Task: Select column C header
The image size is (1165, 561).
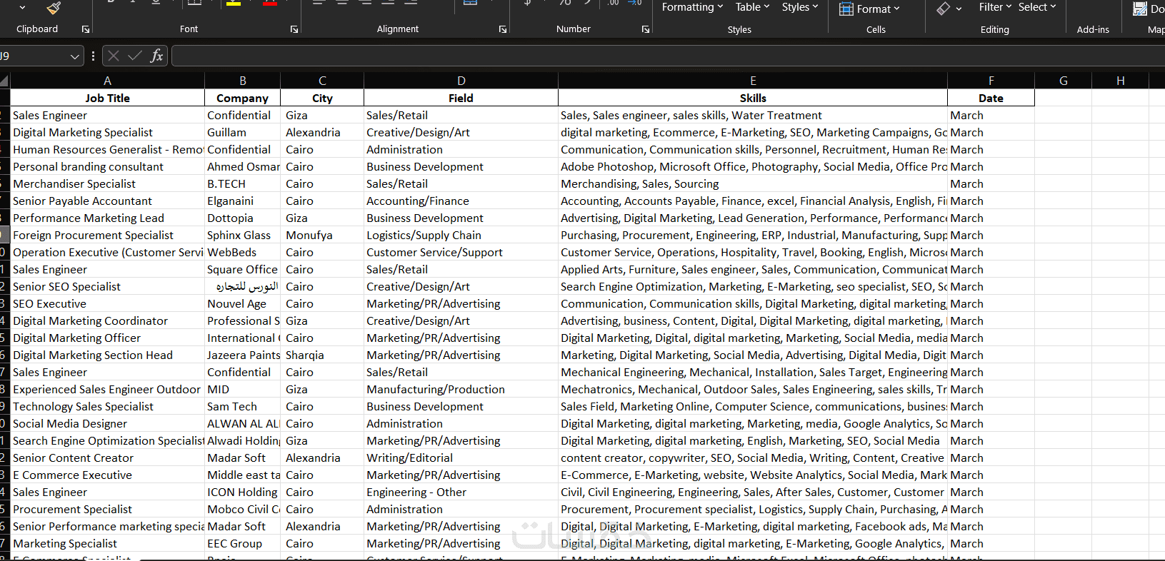Action: click(322, 81)
